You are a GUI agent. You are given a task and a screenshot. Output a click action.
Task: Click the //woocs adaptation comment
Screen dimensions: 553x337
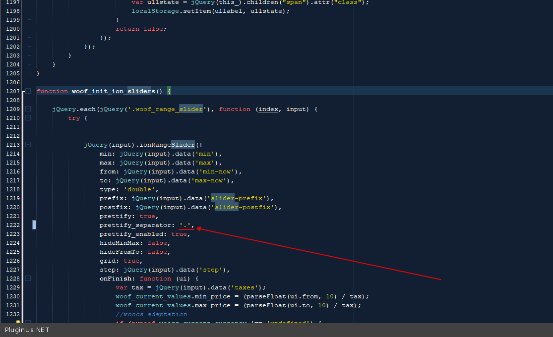pos(151,314)
